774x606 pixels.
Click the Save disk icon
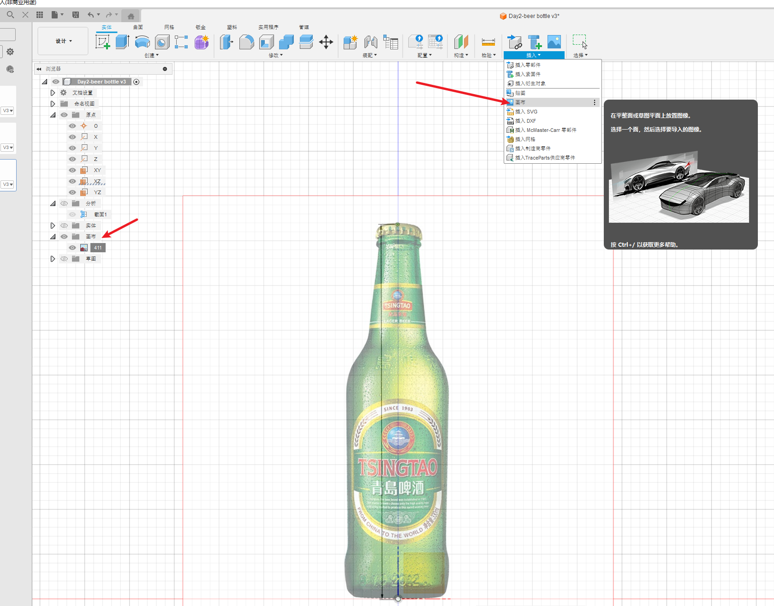76,15
